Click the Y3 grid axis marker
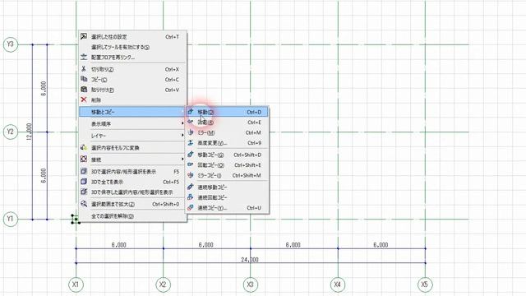The height and width of the screenshot is (296, 526). pyautogui.click(x=11, y=44)
